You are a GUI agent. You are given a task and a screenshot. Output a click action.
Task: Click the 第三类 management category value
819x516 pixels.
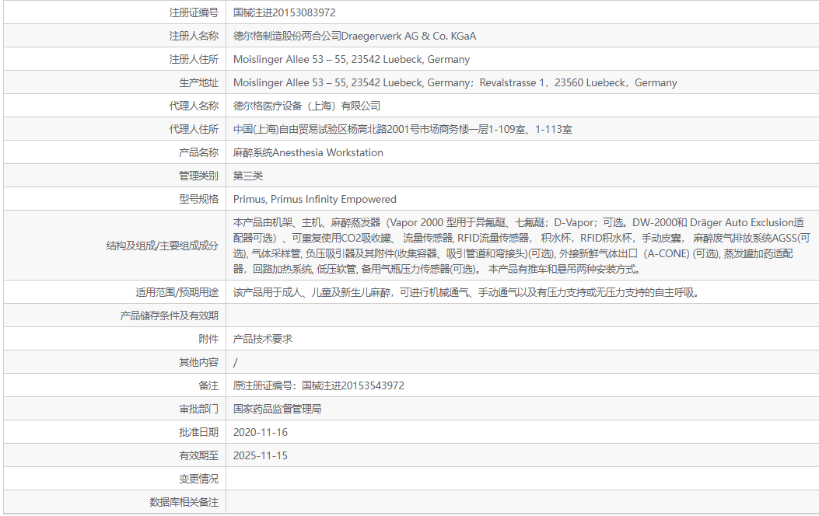point(248,176)
